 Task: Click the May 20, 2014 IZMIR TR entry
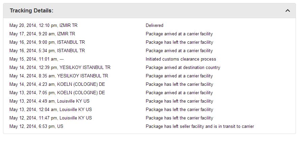(43, 26)
